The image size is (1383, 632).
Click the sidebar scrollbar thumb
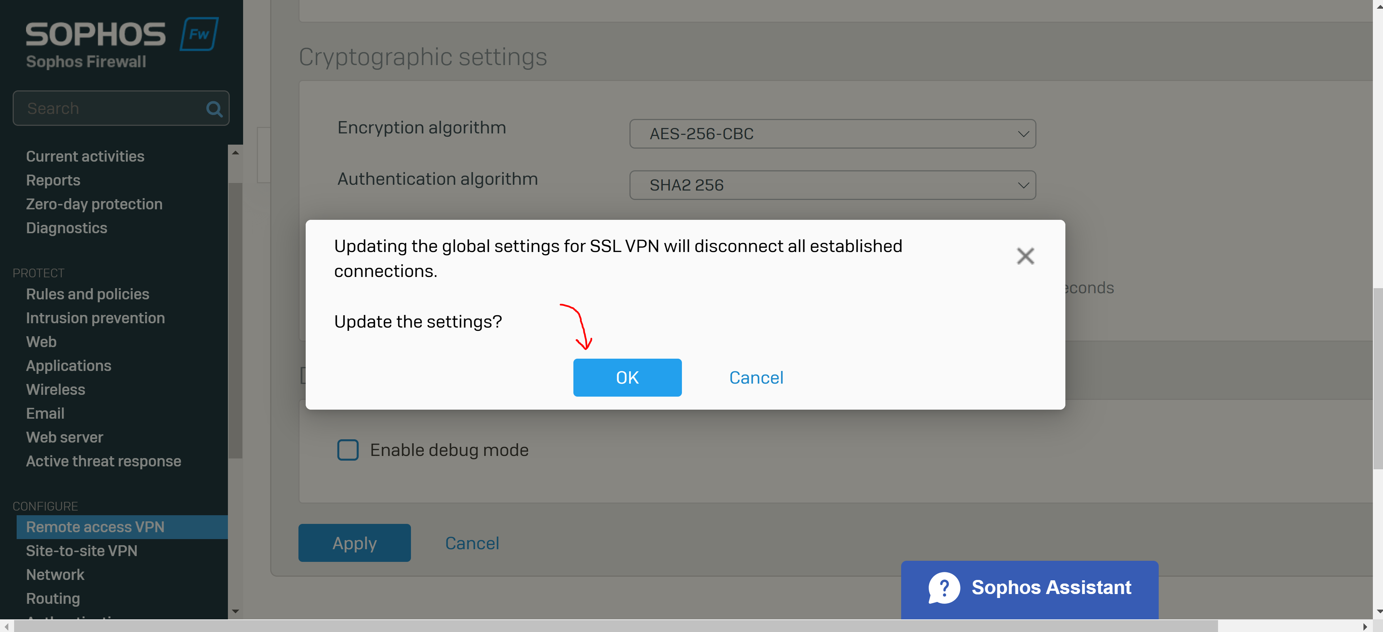point(235,320)
